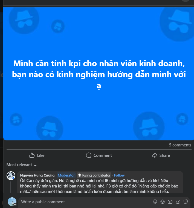Open Nguyễn Hùng Cường's profile name

[x=37, y=175]
